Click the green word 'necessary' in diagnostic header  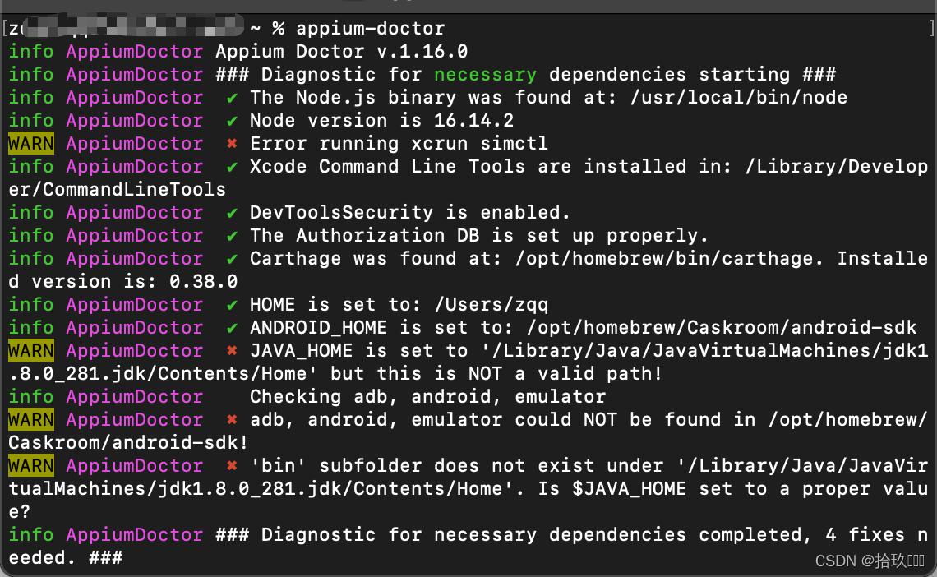[x=485, y=75]
